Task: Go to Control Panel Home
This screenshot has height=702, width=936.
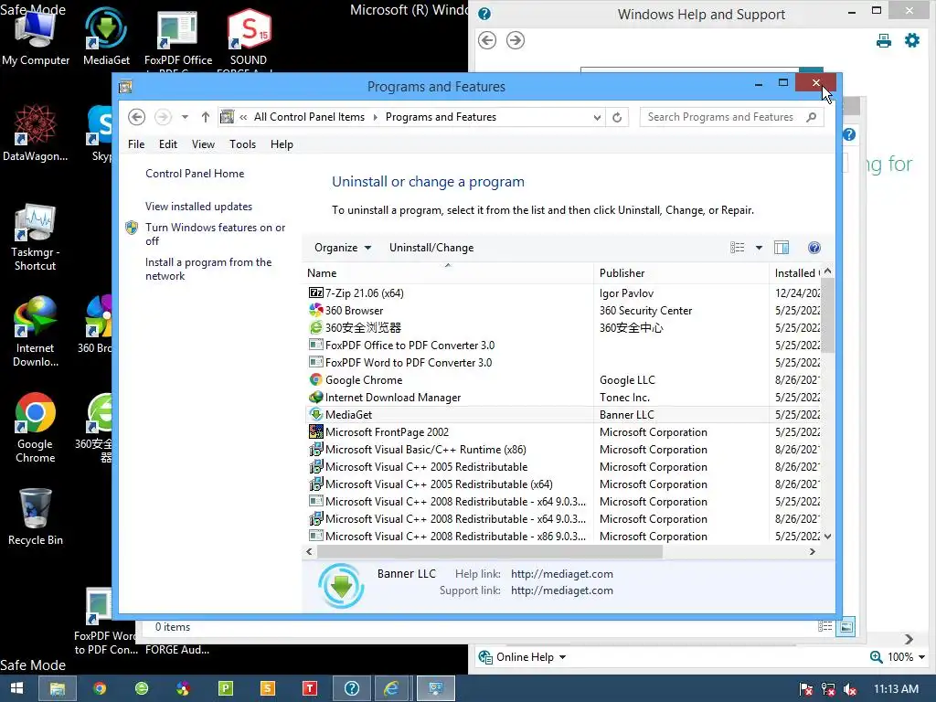Action: click(195, 174)
